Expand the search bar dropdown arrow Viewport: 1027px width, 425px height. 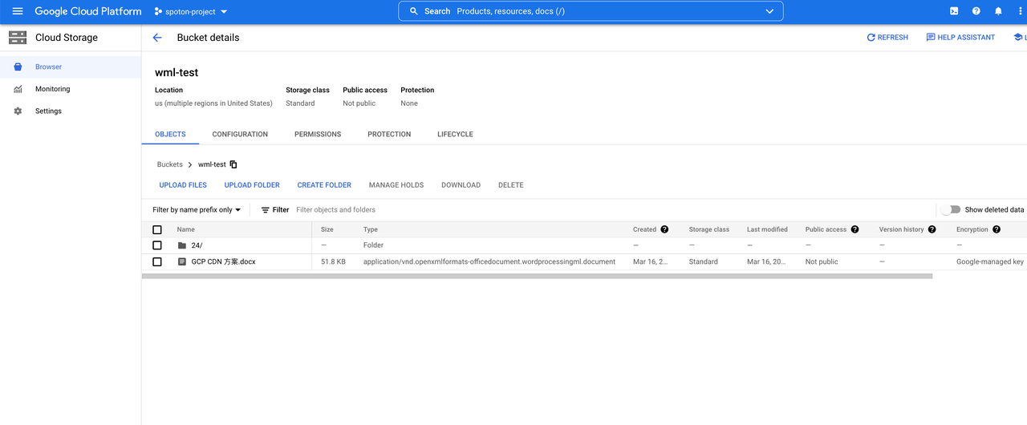[x=770, y=11]
